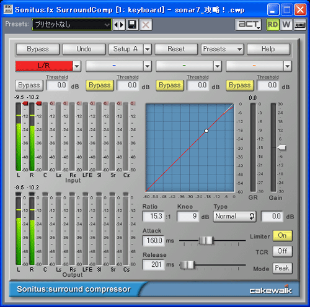Click the L/R group Threshold field
The image size is (310, 307).
[x=57, y=85]
